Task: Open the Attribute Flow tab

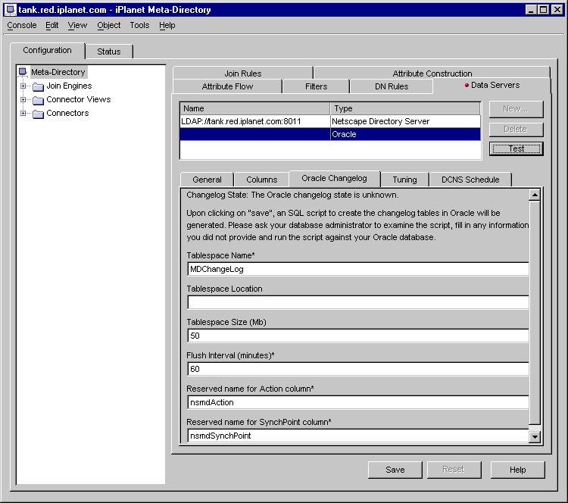Action: (x=227, y=86)
